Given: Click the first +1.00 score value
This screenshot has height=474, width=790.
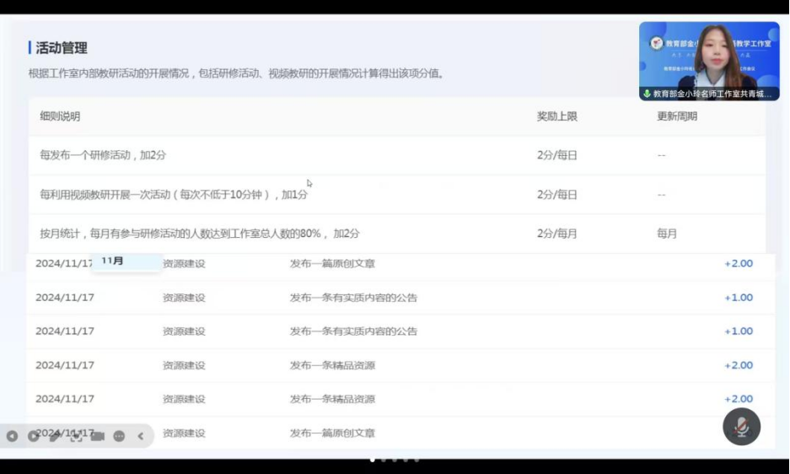Looking at the screenshot, I should click(739, 298).
